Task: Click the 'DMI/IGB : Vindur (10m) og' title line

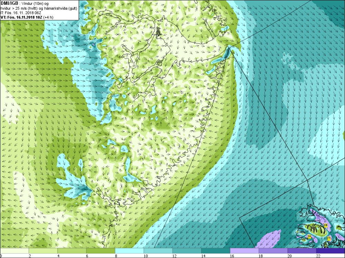Action: (x=24, y=3)
